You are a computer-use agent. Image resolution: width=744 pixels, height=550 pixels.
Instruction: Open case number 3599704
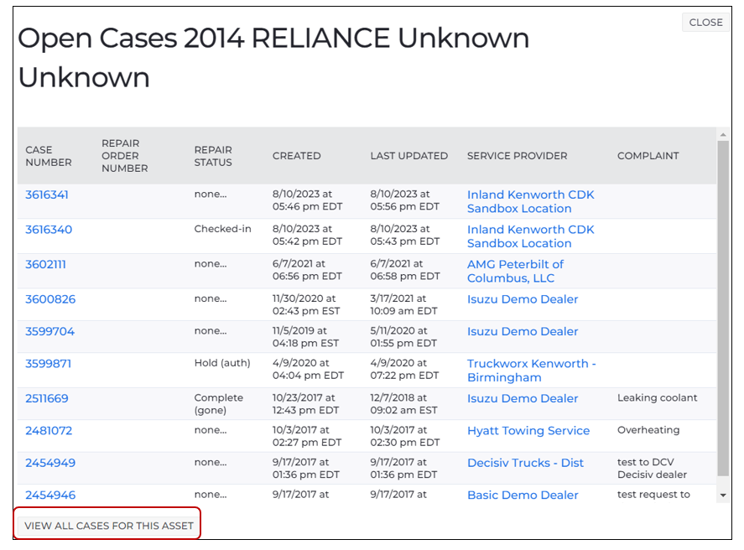coord(49,331)
